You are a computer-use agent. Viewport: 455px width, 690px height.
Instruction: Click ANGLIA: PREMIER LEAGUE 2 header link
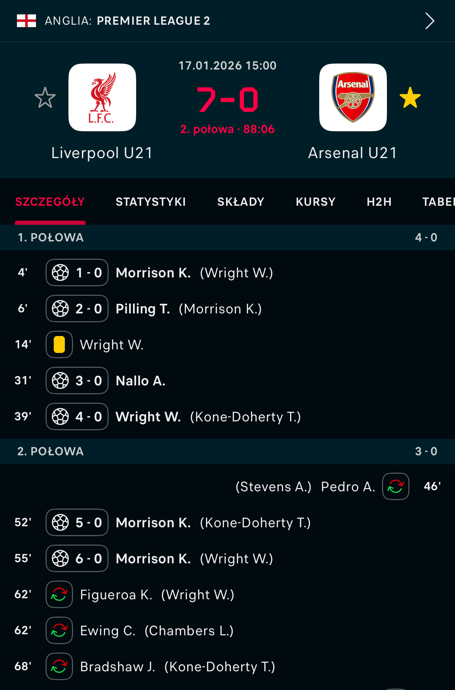127,21
